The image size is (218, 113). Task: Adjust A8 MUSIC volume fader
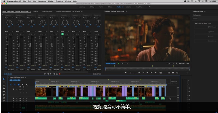(x=86, y=45)
